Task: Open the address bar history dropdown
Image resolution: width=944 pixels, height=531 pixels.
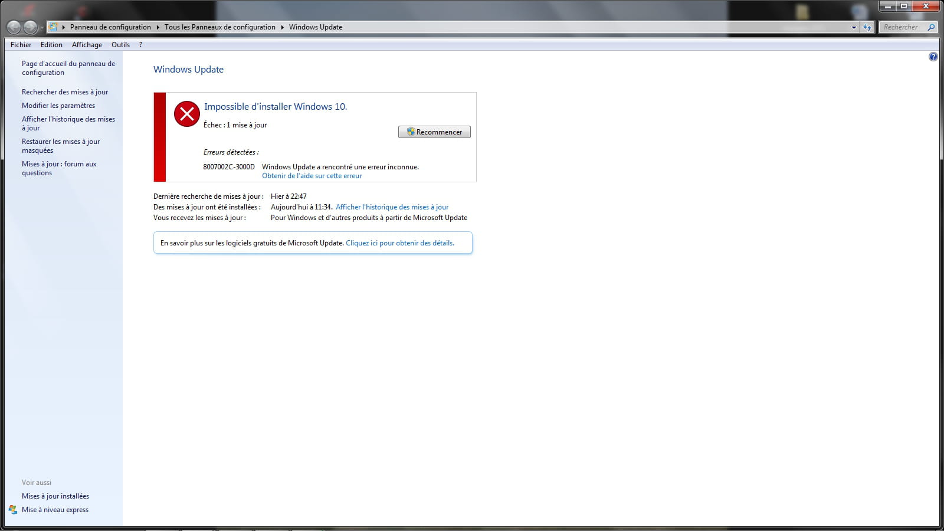Action: point(854,27)
